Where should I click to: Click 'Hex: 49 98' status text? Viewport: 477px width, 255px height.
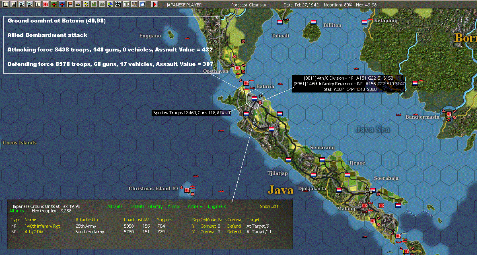click(366, 5)
